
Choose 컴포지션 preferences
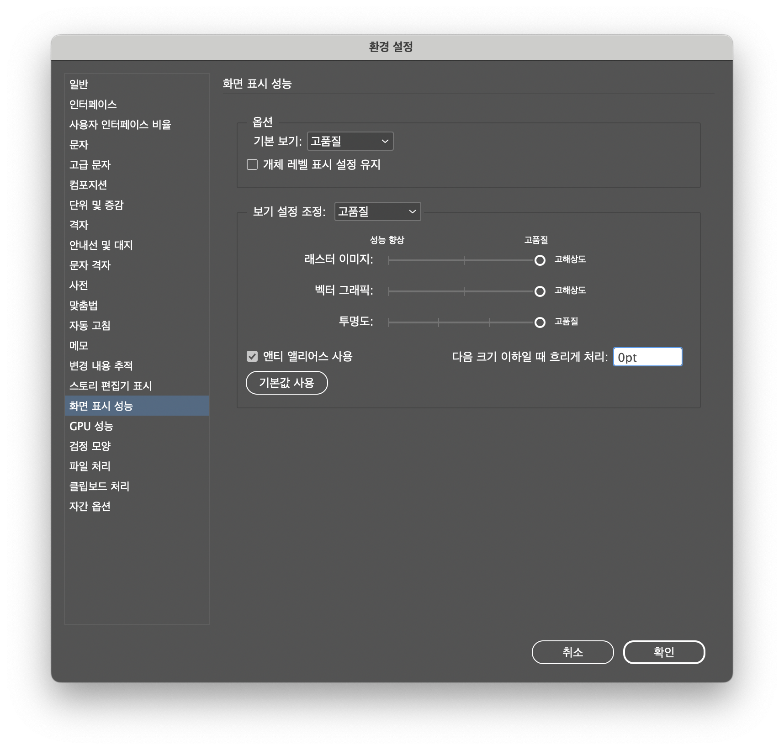coord(137,185)
